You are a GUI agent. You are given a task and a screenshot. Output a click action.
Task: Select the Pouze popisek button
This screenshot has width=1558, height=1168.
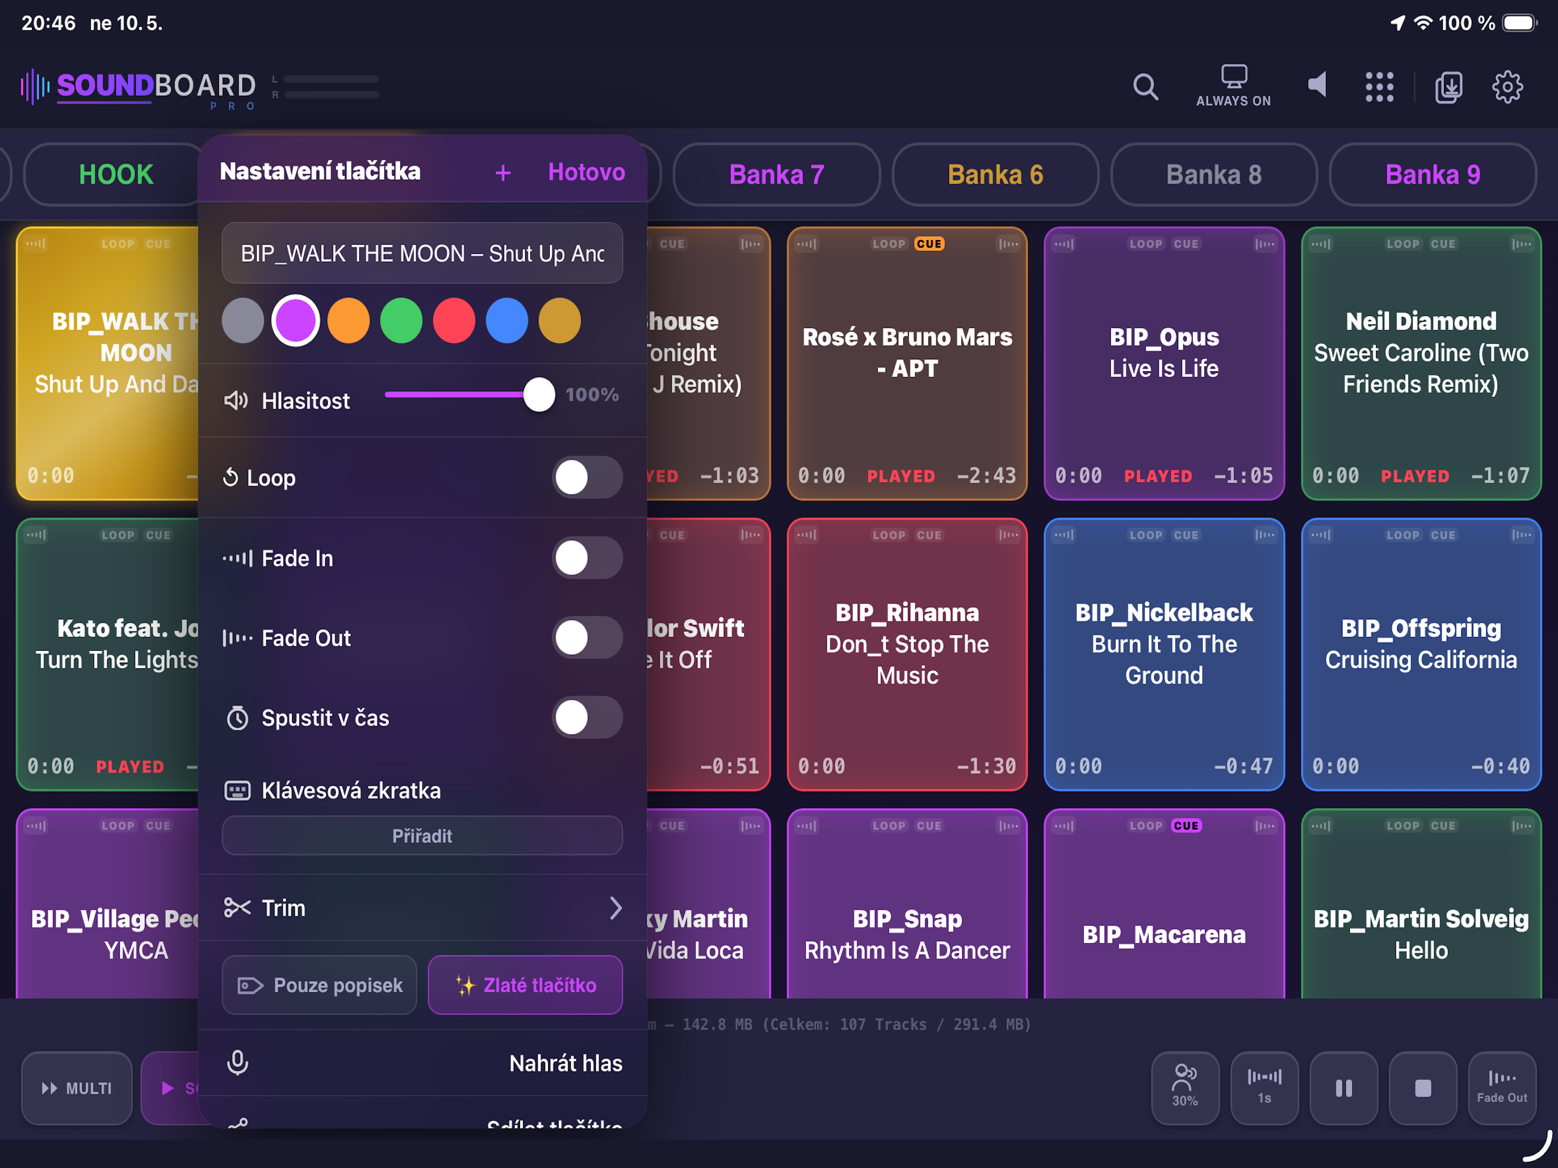click(x=319, y=985)
